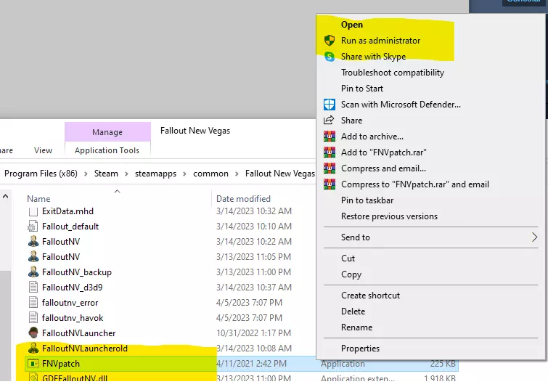Go to steamapps folder in breadcrumb
The image size is (548, 387).
[155, 174]
